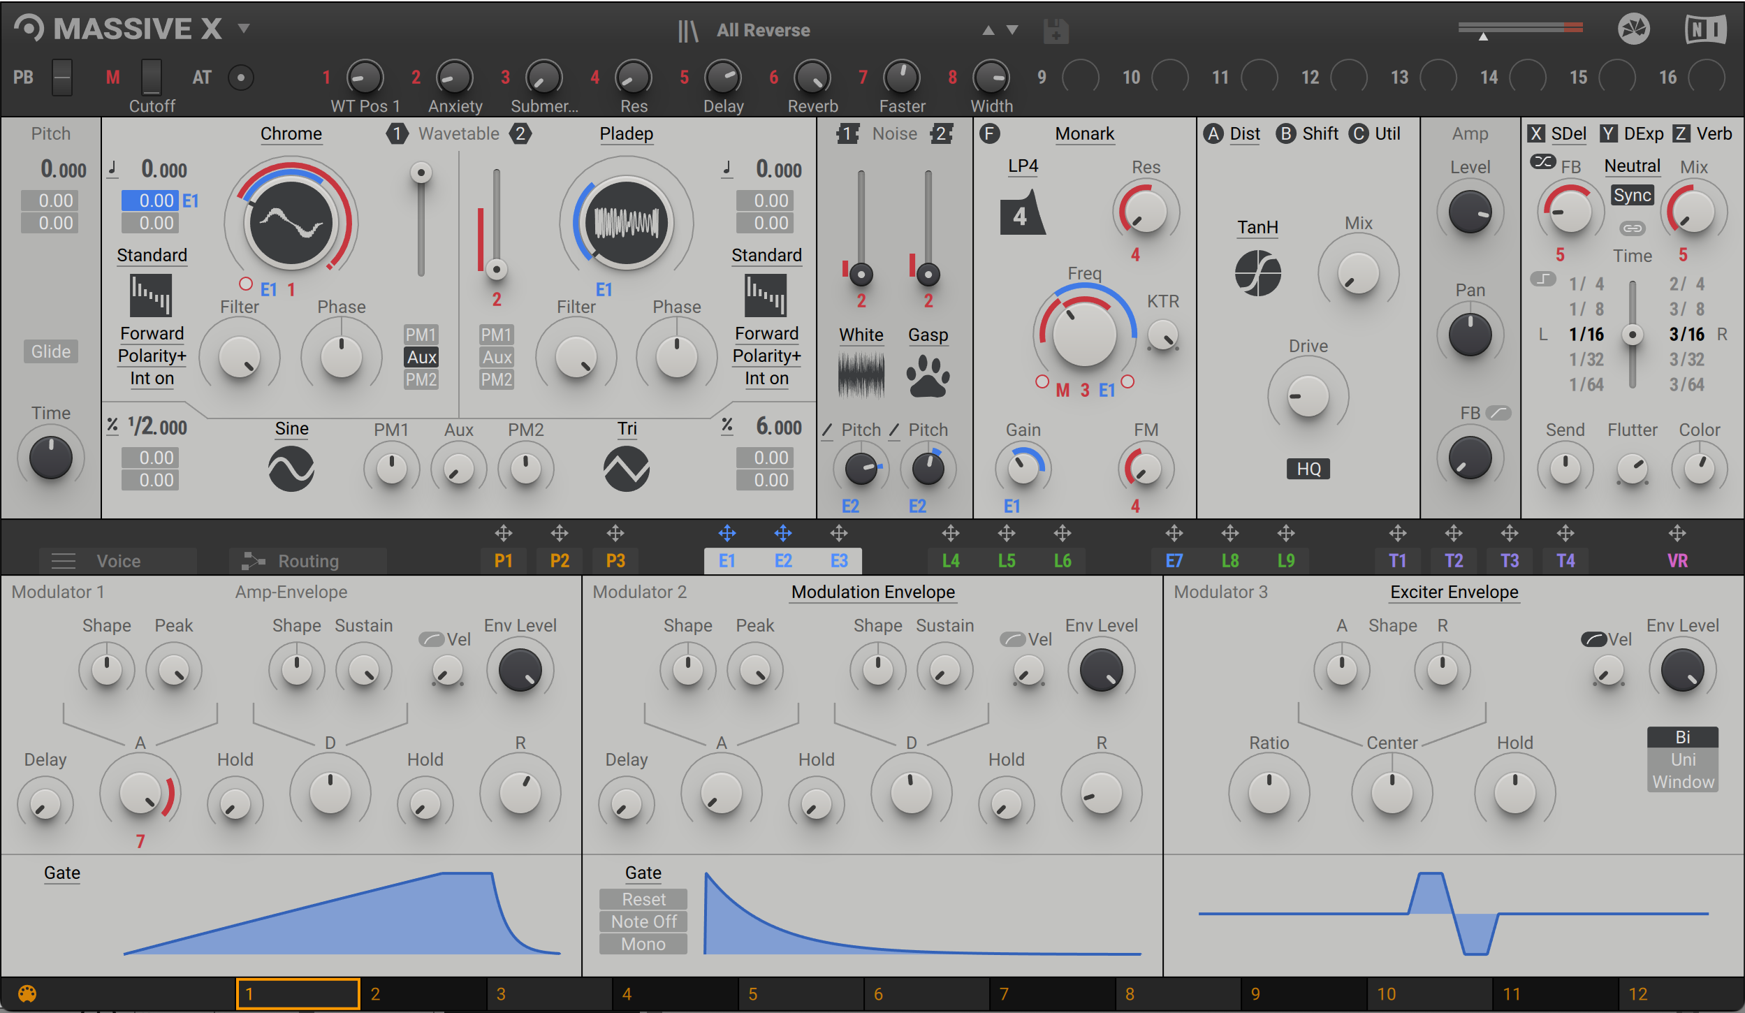Click the save preset floppy icon
This screenshot has width=1745, height=1013.
coord(1056,31)
